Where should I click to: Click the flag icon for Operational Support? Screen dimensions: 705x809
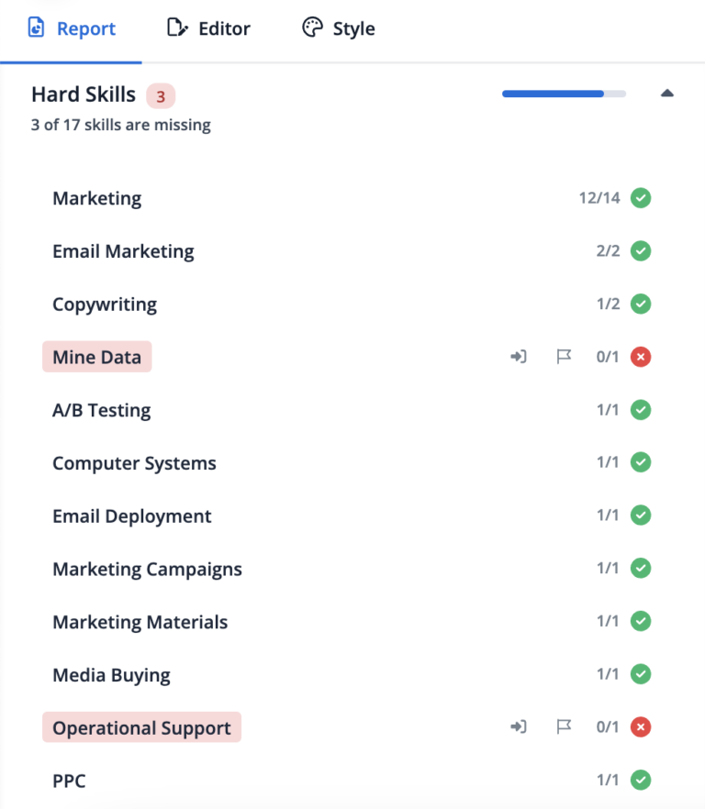click(564, 727)
